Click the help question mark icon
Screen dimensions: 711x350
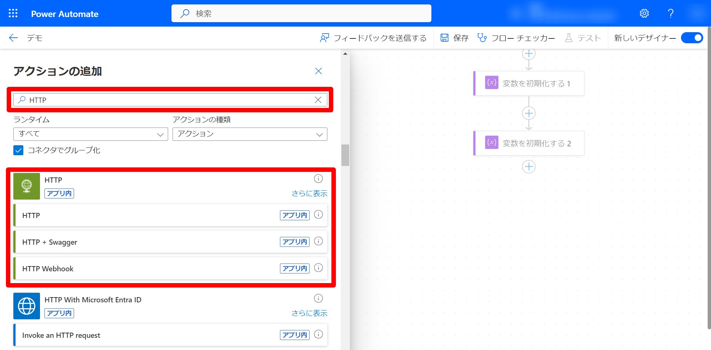[x=670, y=14]
